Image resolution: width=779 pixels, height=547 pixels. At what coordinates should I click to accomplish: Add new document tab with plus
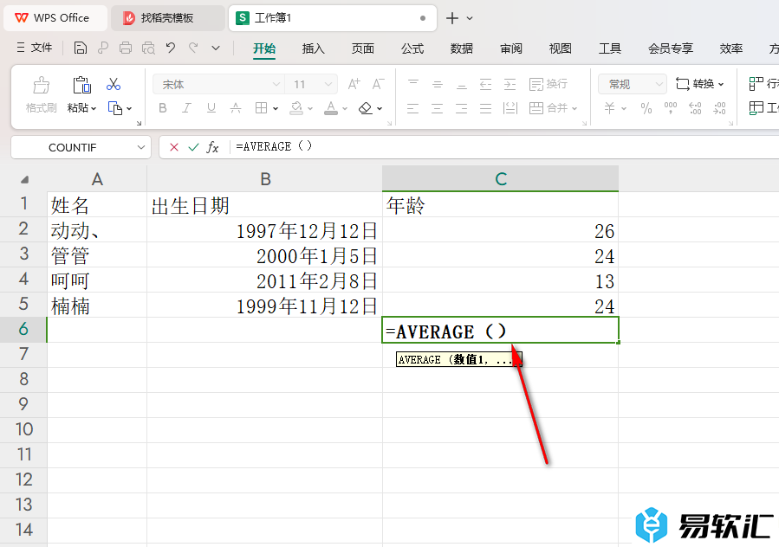(x=452, y=18)
